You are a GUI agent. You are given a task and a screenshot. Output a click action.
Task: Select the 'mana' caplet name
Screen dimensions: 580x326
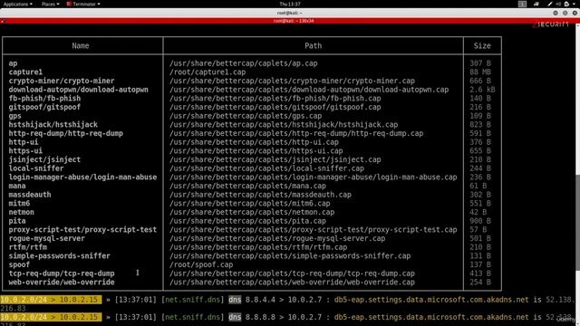tap(17, 186)
